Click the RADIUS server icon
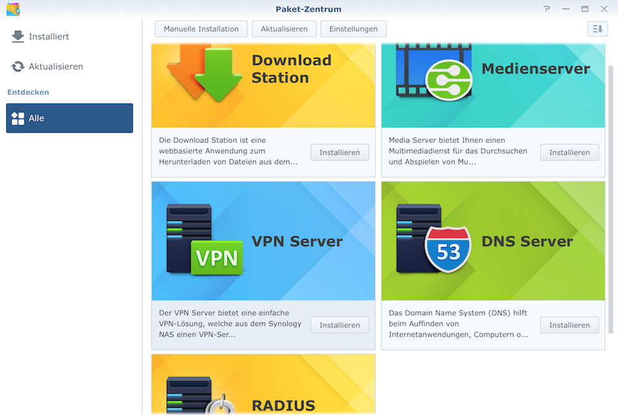Viewport: 618px width, 415px height. [x=201, y=395]
